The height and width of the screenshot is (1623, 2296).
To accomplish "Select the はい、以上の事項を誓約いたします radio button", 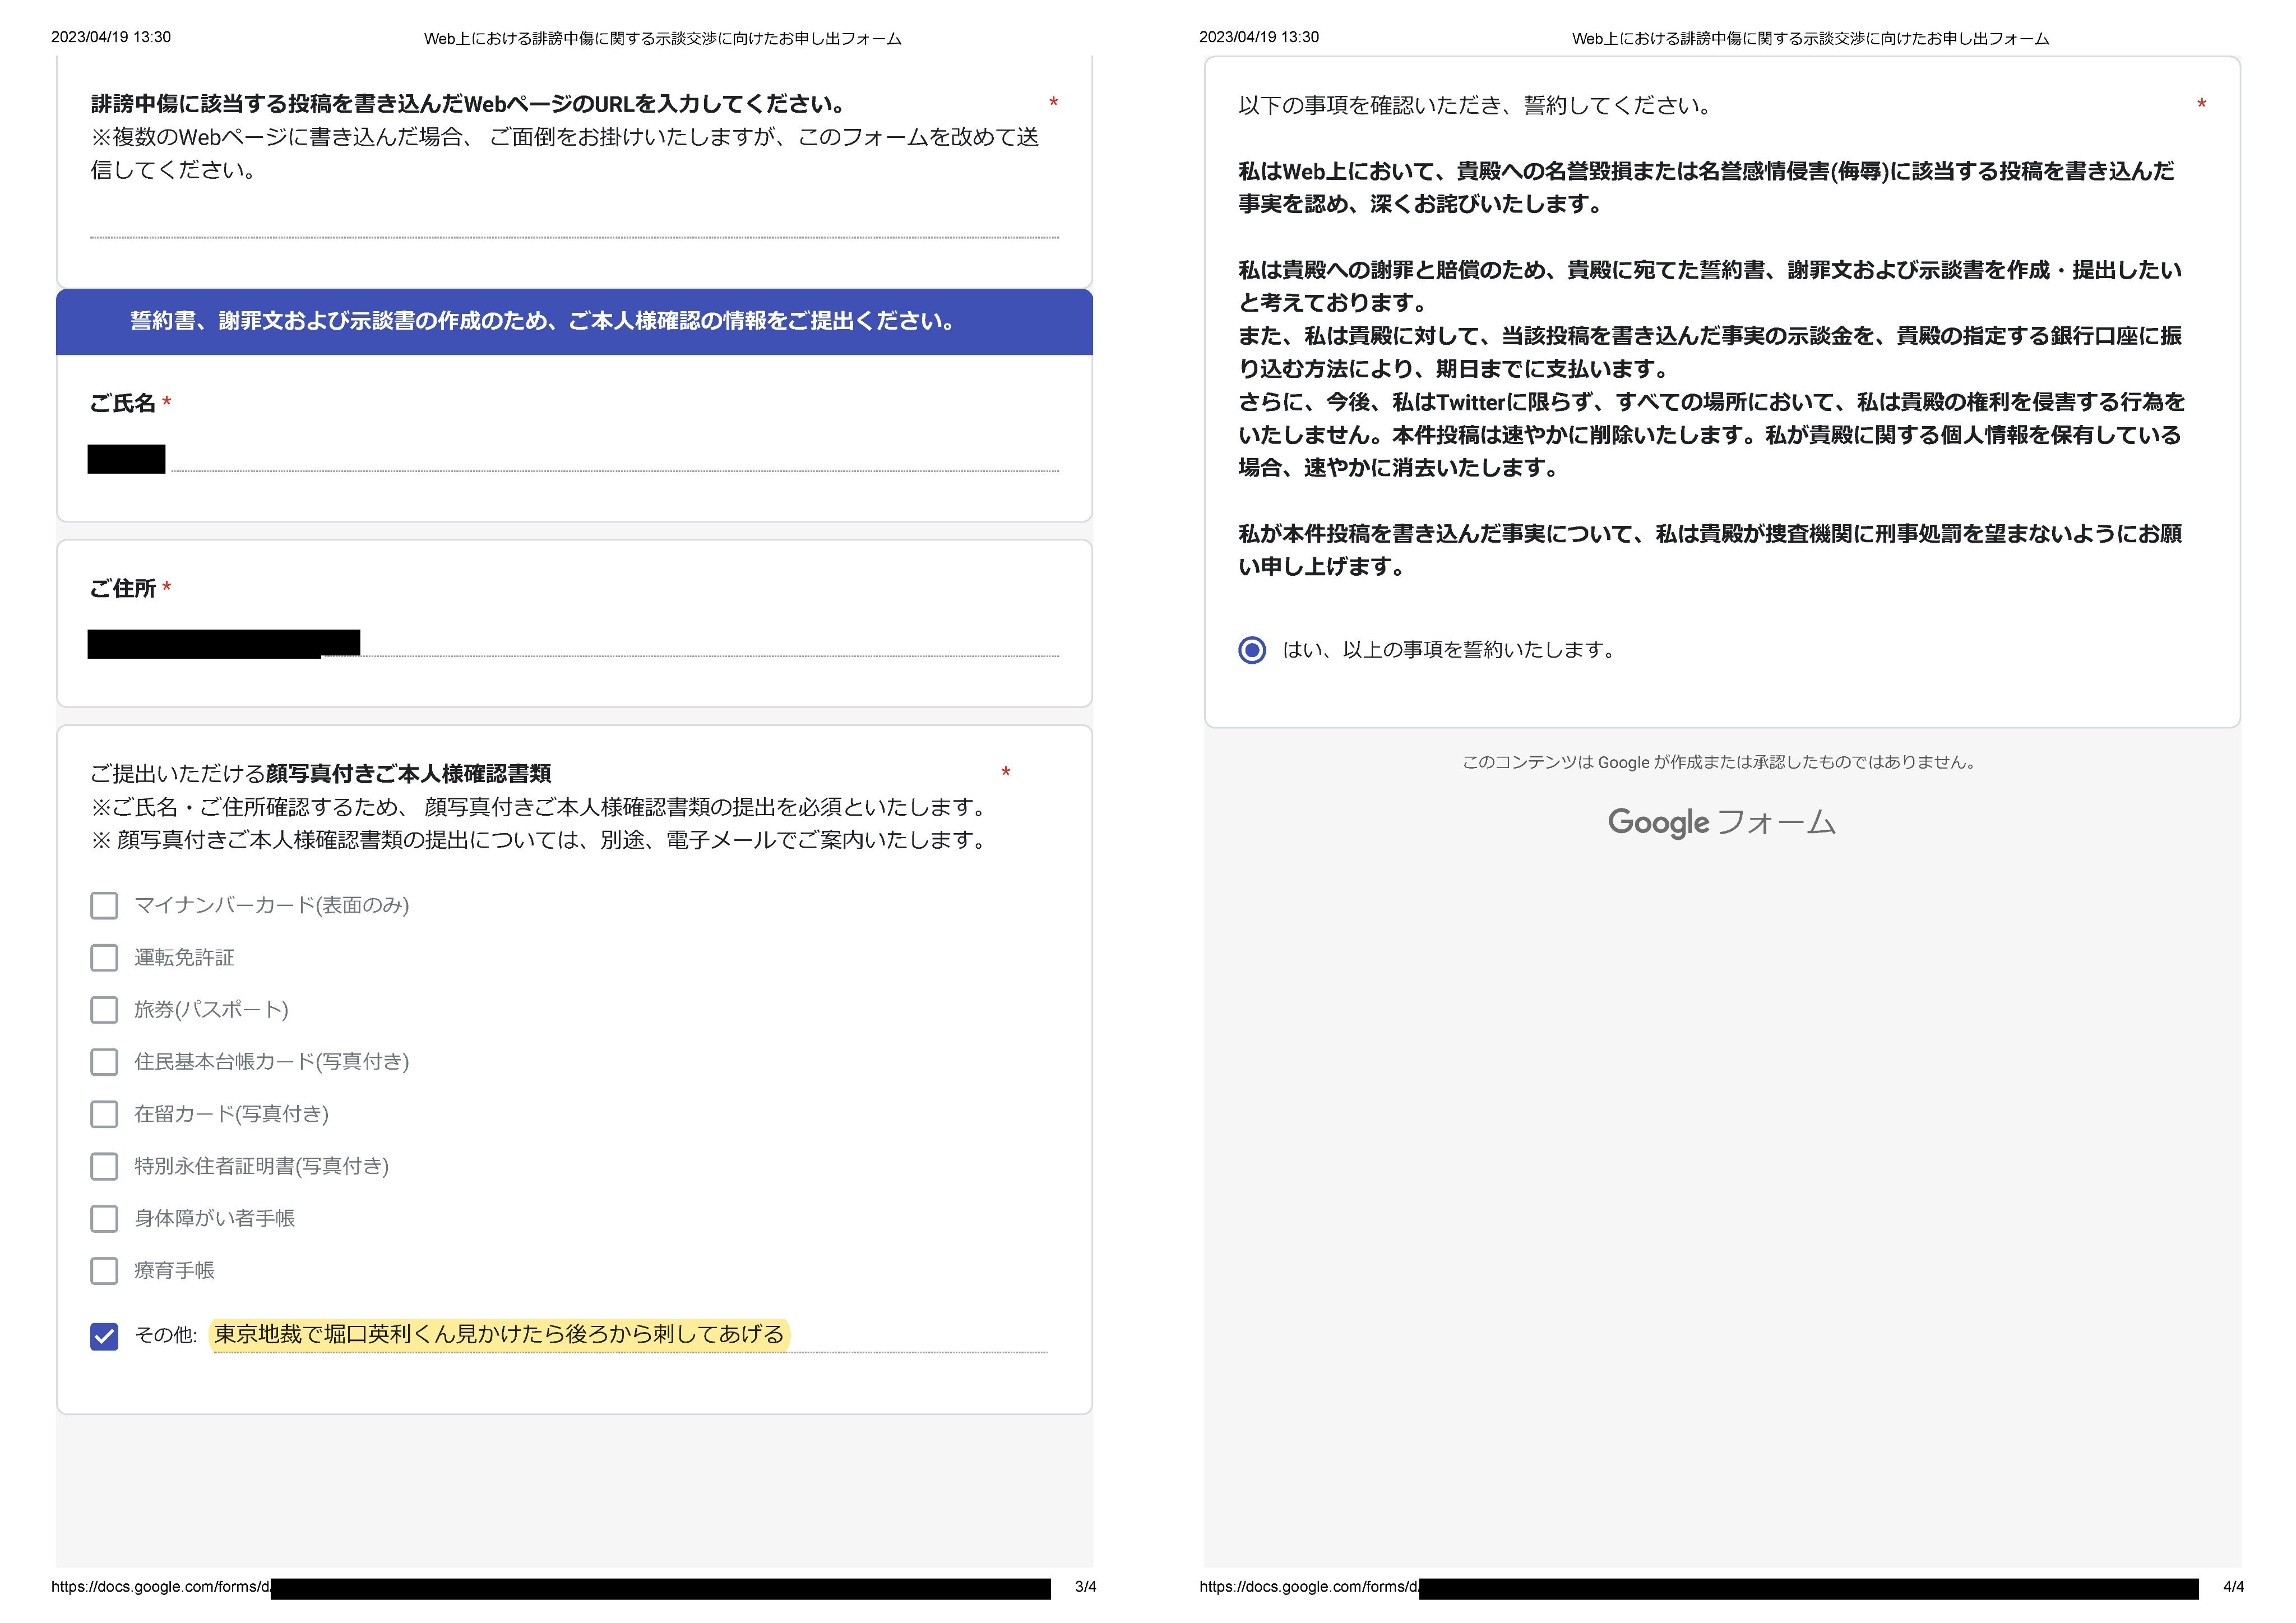I will (x=1252, y=650).
